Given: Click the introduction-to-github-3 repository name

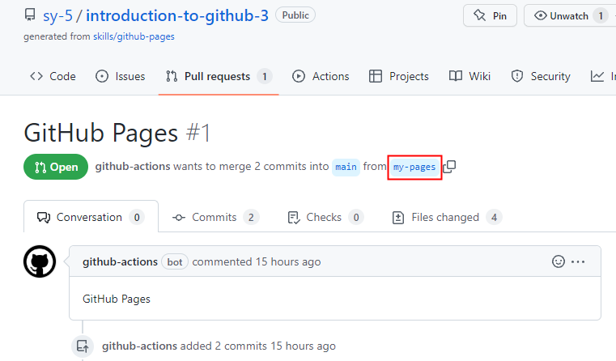Looking at the screenshot, I should [x=177, y=15].
